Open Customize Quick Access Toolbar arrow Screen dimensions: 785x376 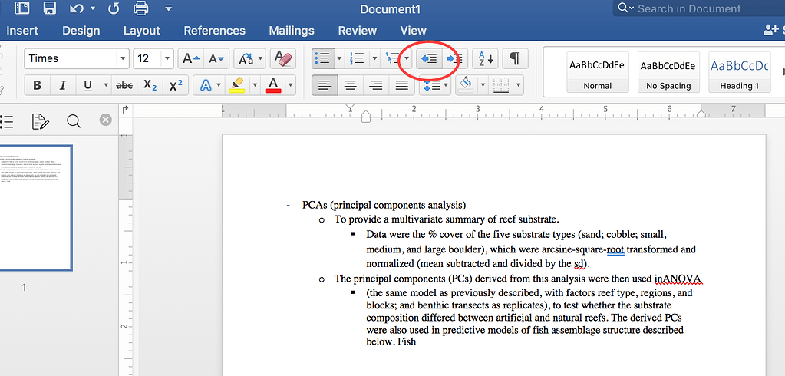(x=169, y=8)
